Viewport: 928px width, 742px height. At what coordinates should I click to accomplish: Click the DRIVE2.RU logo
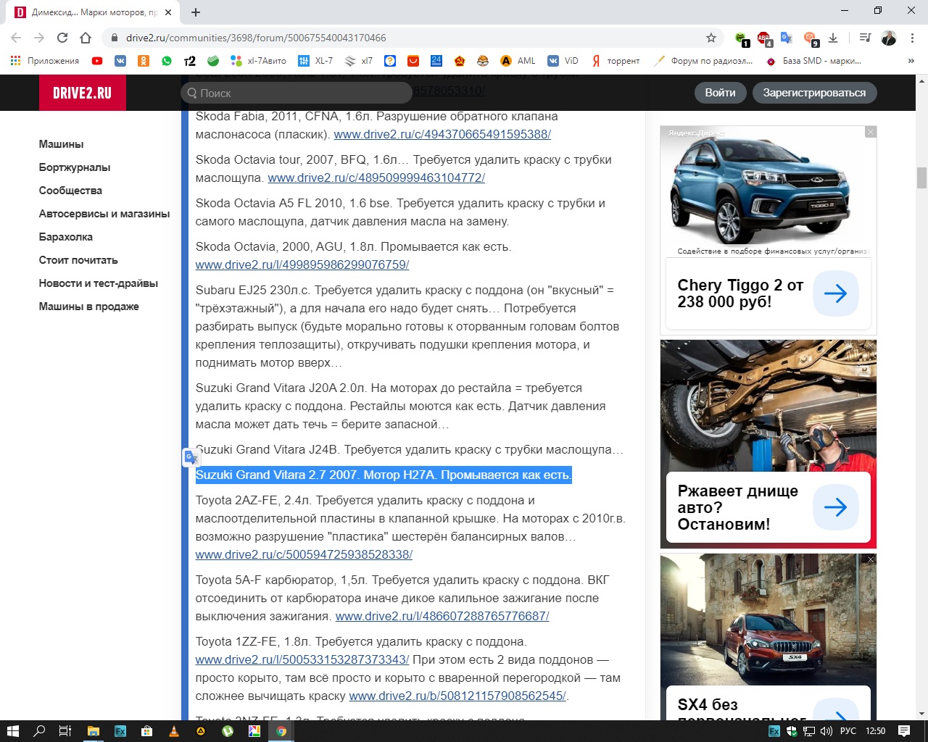click(x=83, y=93)
